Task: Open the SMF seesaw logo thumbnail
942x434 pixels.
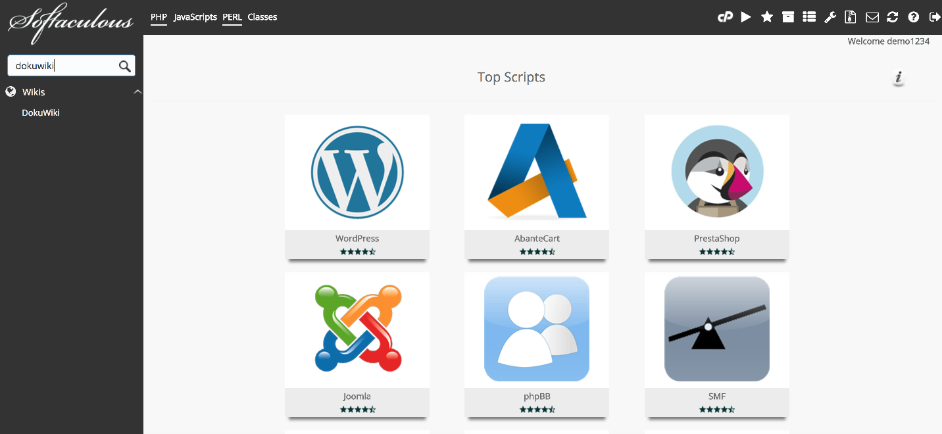Action: pyautogui.click(x=717, y=330)
